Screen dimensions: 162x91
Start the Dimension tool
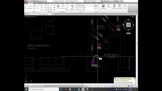(63, 7)
